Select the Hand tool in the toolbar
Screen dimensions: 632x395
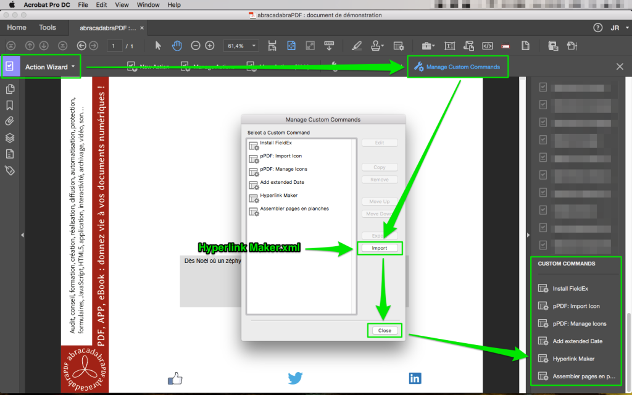[177, 45]
